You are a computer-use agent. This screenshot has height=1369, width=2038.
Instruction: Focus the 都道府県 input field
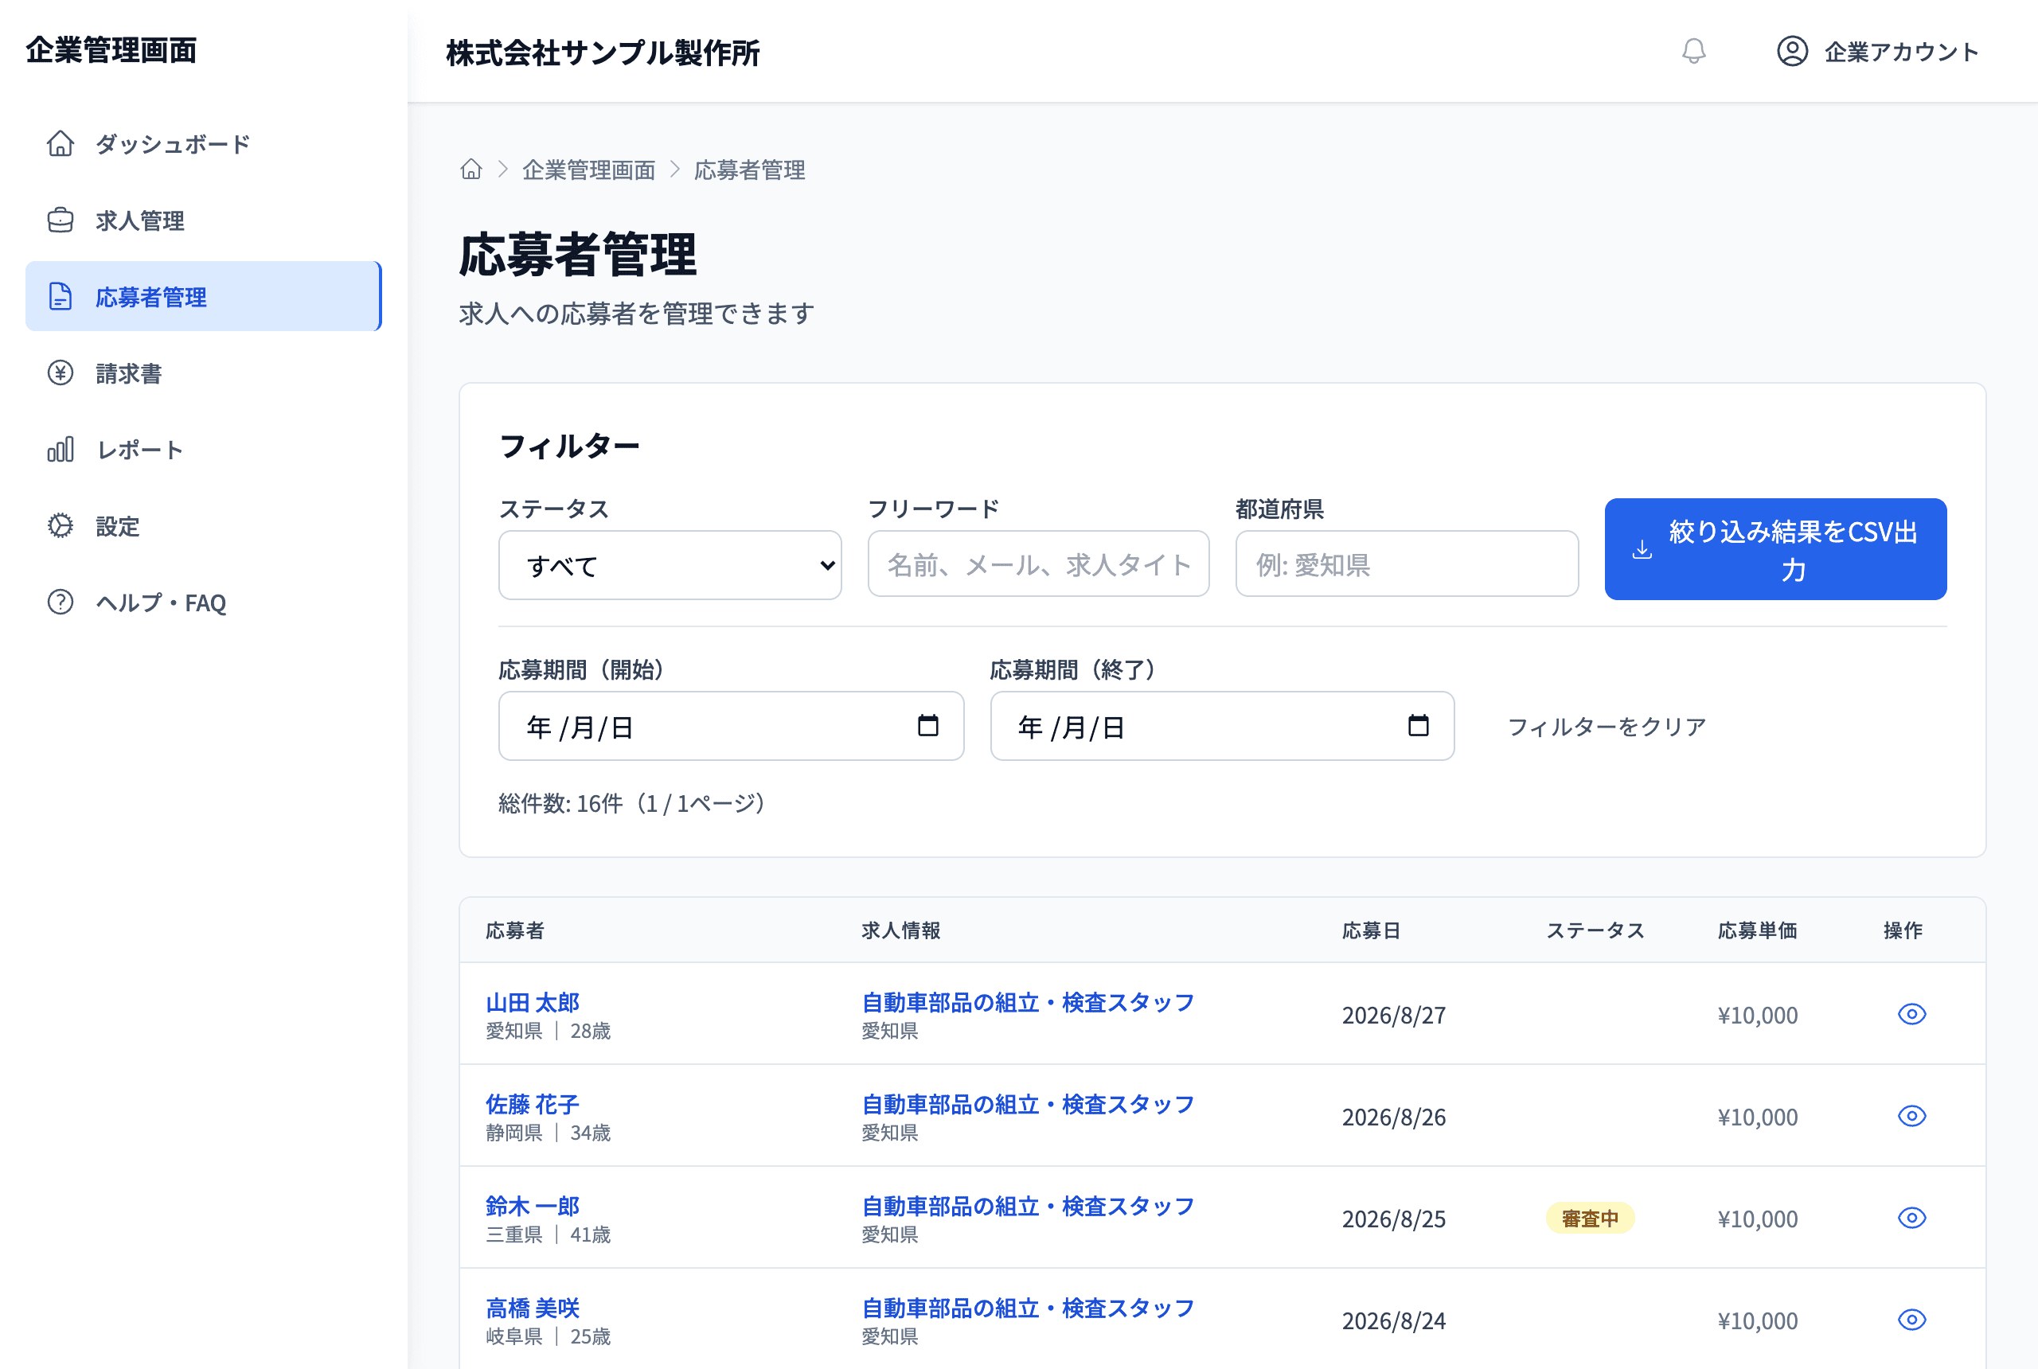[1407, 564]
